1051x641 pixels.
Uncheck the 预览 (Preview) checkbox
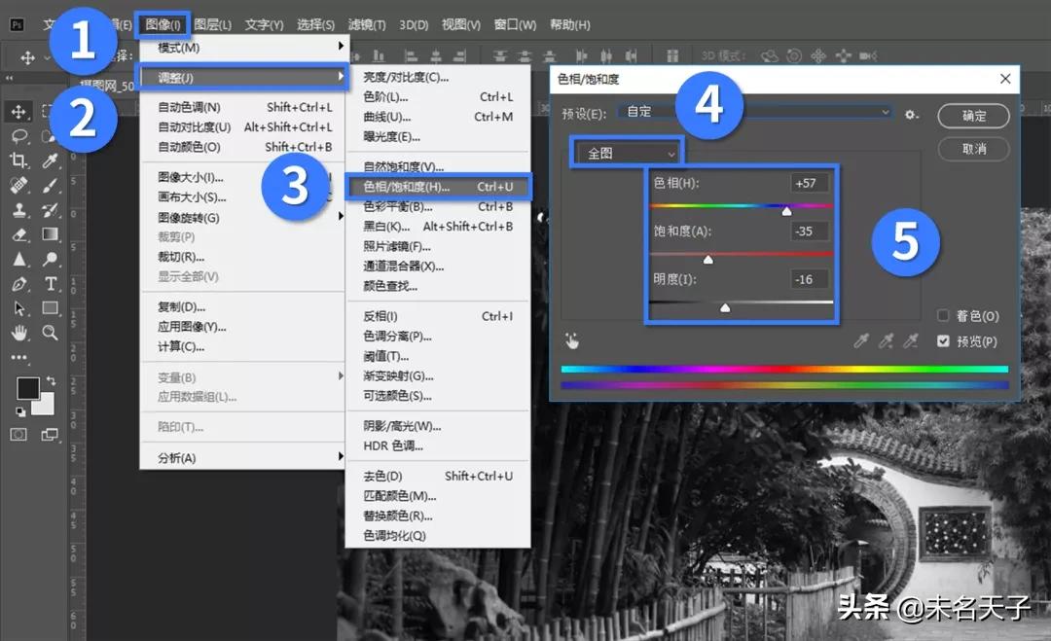[943, 341]
